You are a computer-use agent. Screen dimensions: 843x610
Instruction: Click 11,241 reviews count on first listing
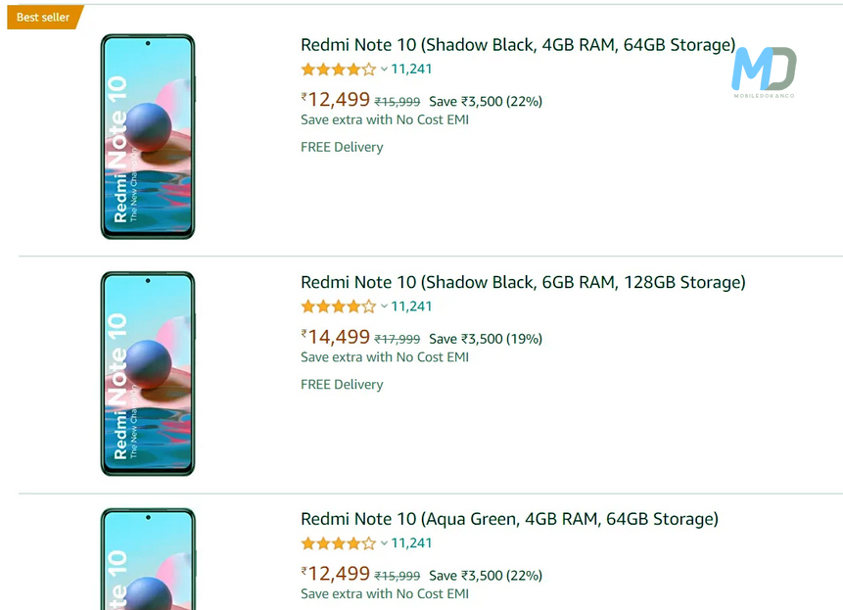click(411, 70)
